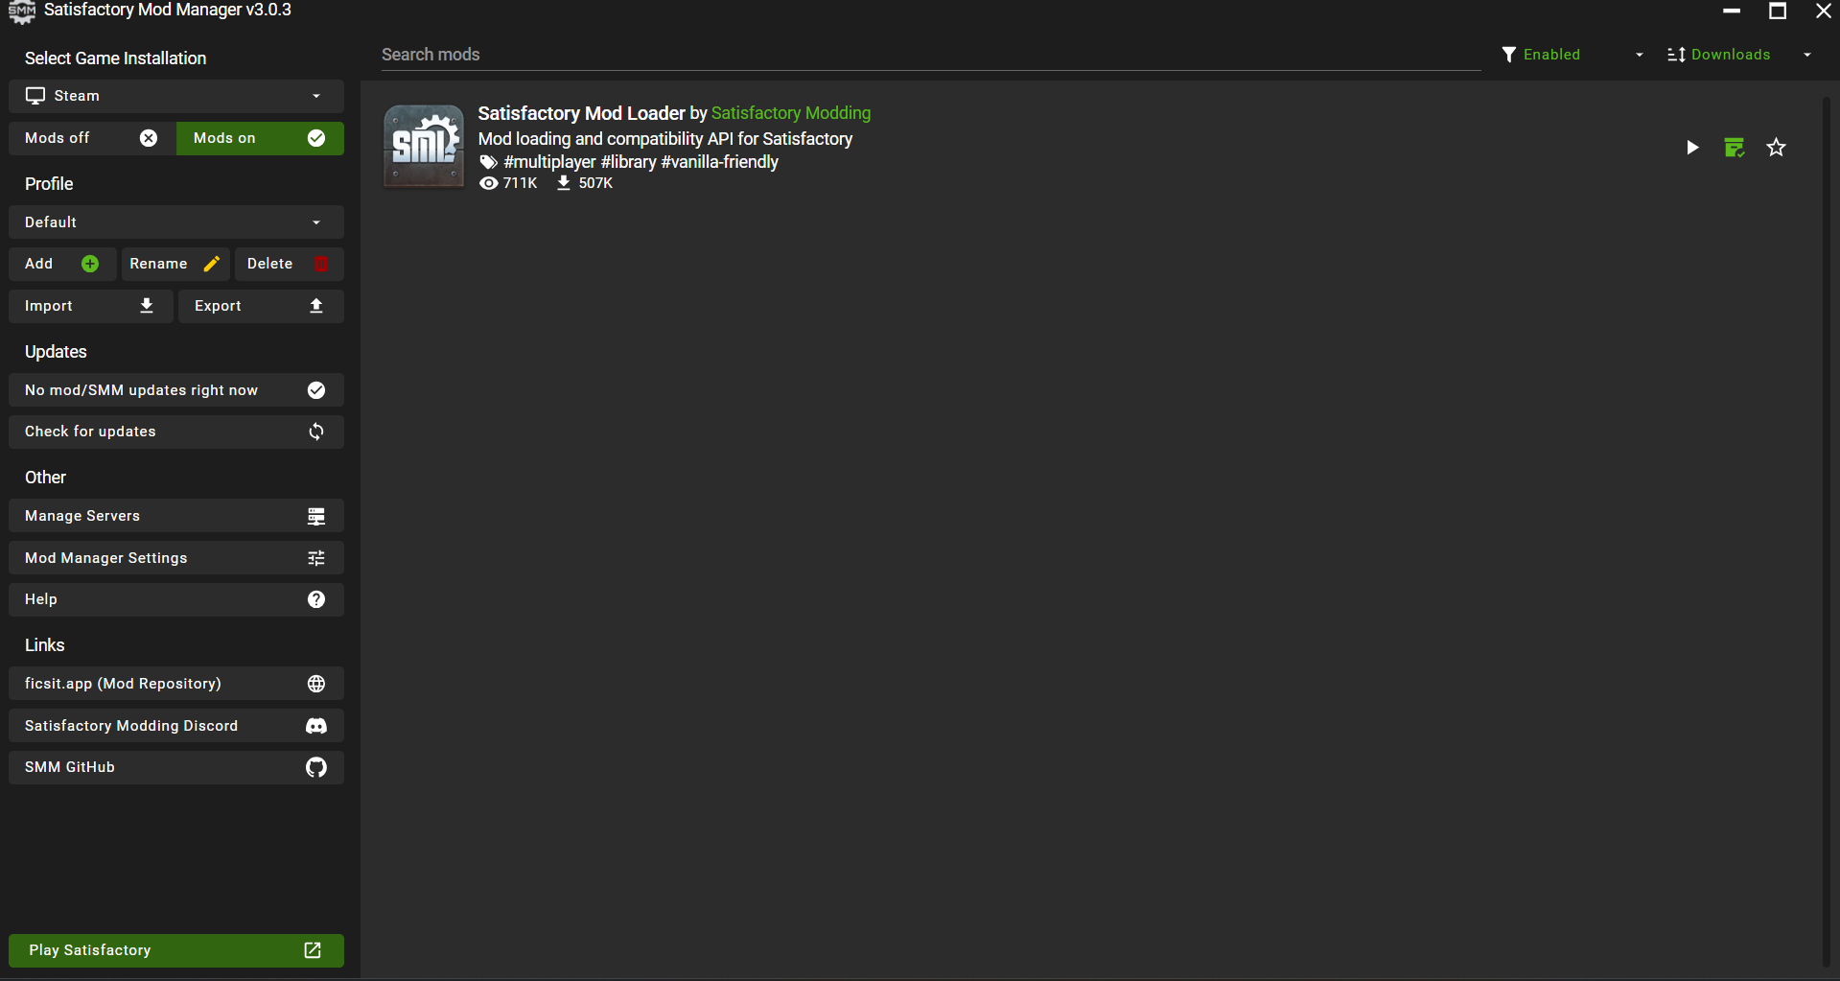Click the download arrow icon on Import
This screenshot has width=1840, height=981.
[x=147, y=306]
